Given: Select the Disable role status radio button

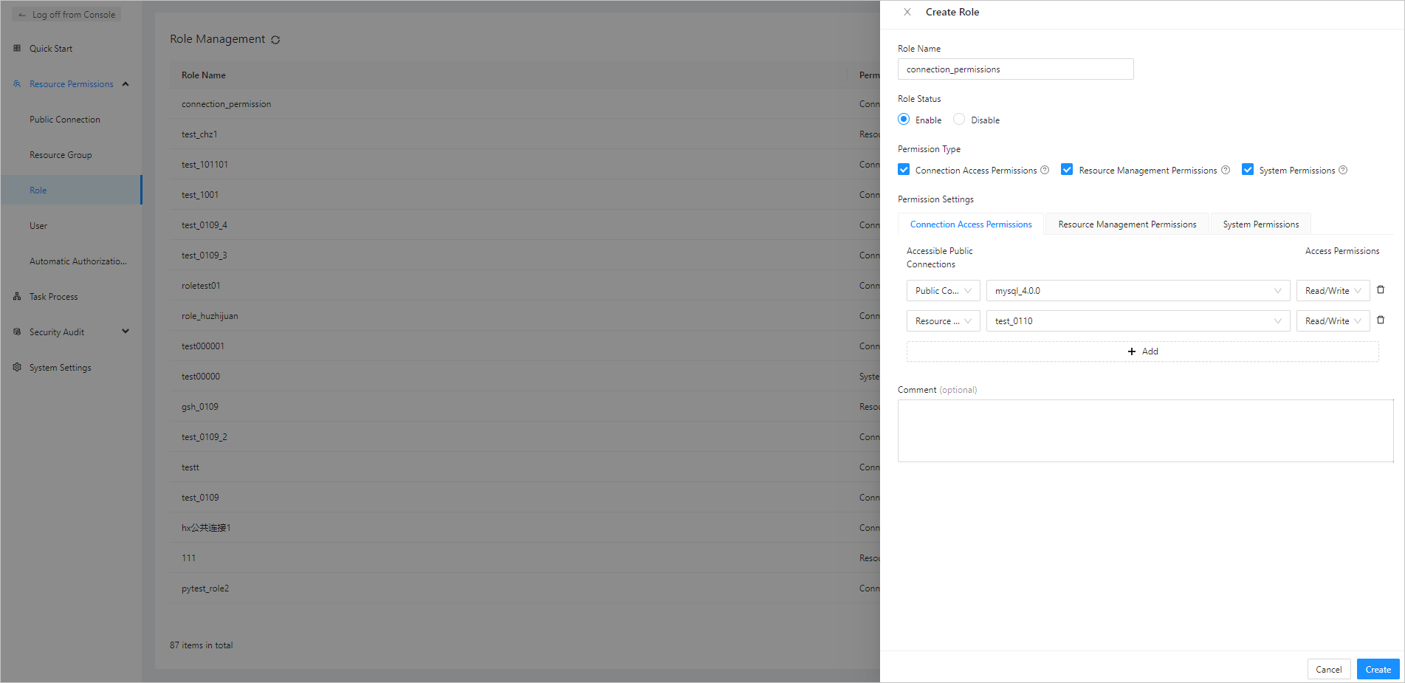Looking at the screenshot, I should point(959,120).
